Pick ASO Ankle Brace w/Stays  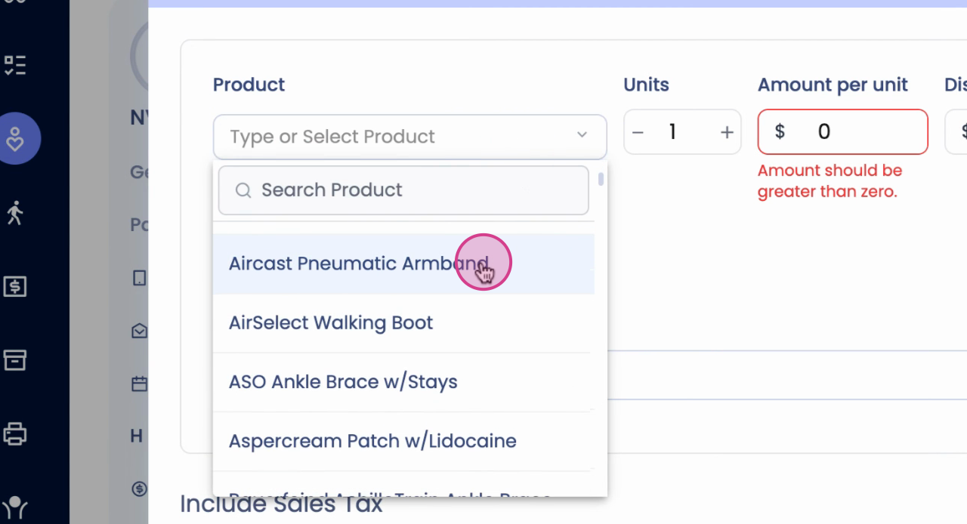343,382
